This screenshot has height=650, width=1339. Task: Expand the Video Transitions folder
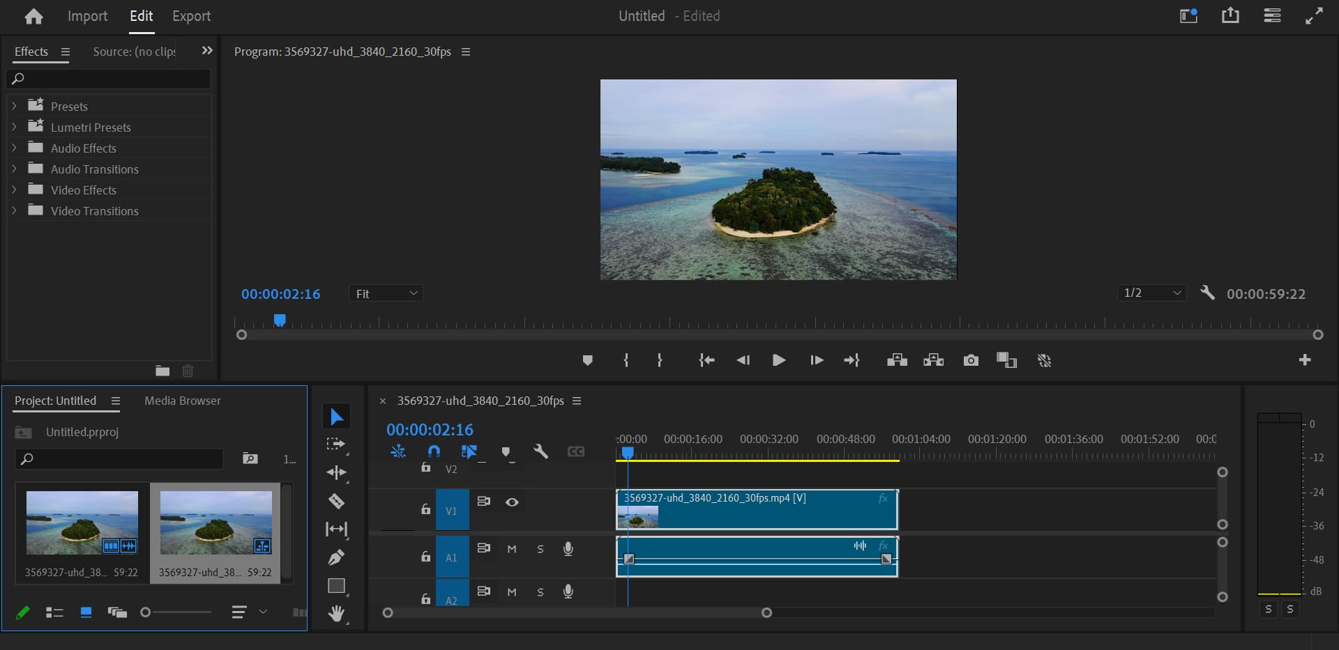pyautogui.click(x=14, y=210)
